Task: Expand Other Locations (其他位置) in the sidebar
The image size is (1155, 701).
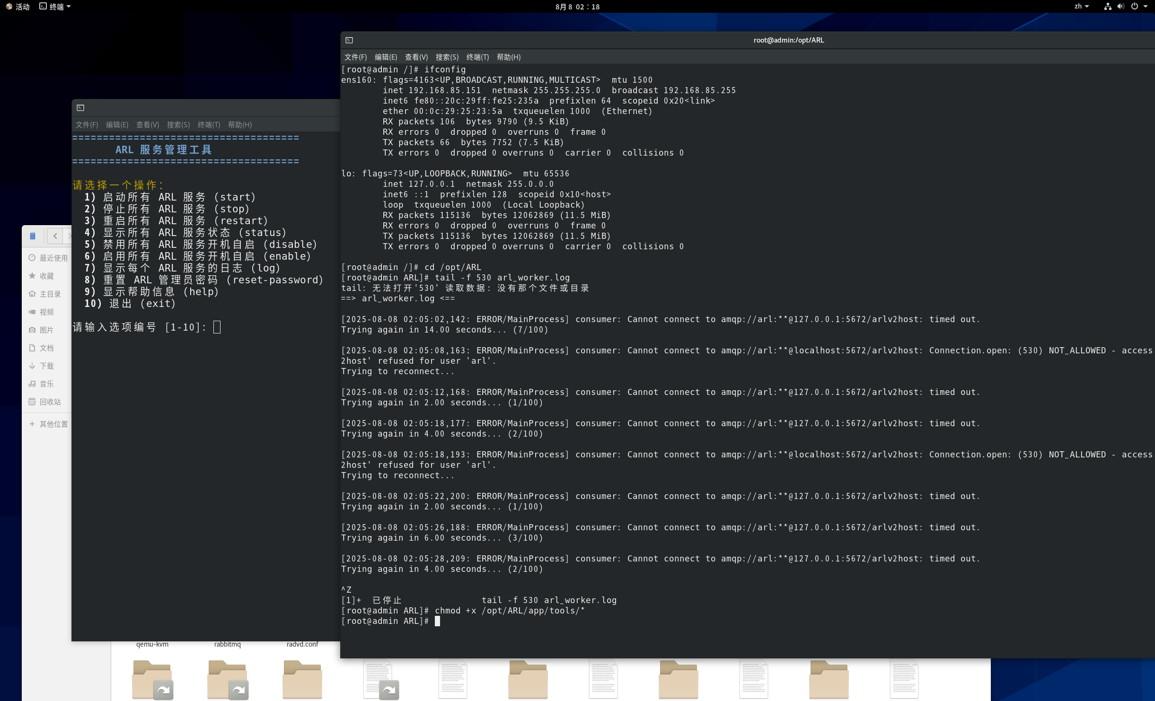Action: click(x=53, y=424)
